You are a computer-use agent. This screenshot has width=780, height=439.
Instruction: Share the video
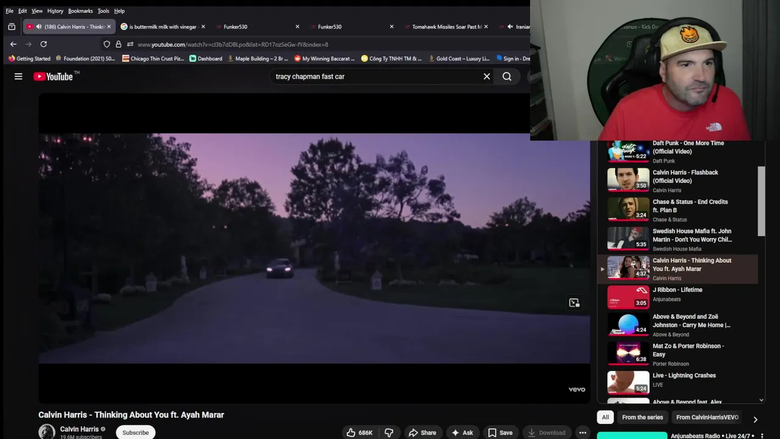[422, 432]
